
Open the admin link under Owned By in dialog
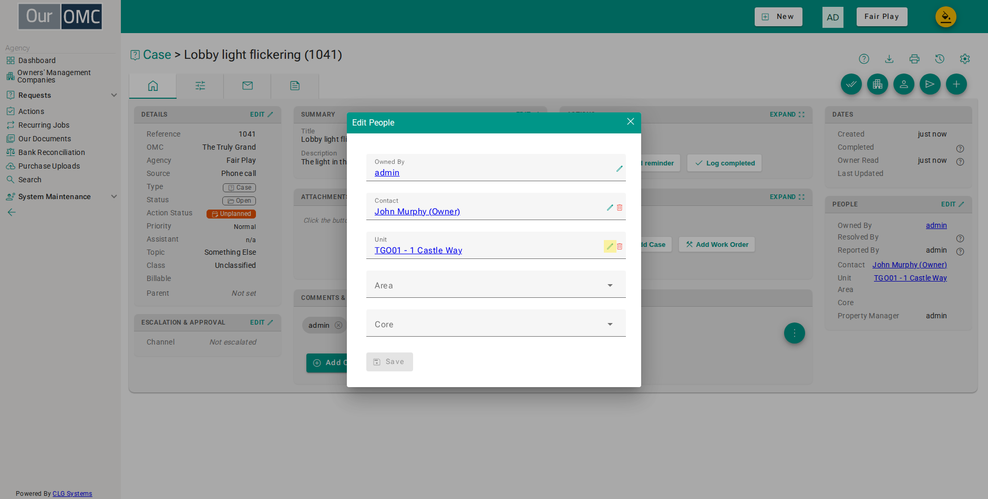pos(387,173)
